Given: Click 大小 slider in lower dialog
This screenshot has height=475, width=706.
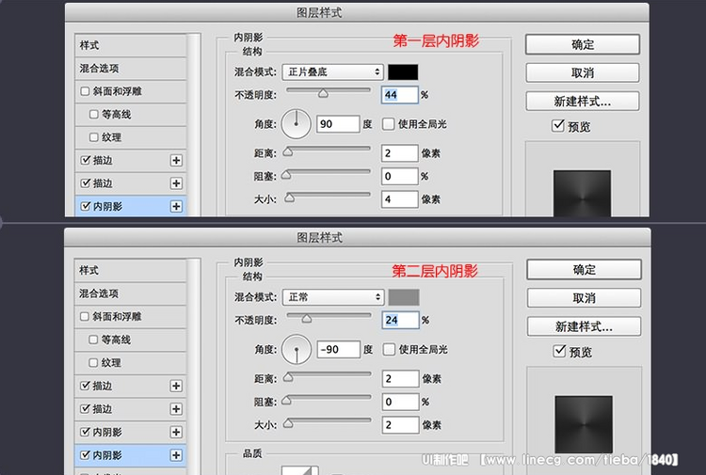Looking at the screenshot, I should tap(328, 422).
